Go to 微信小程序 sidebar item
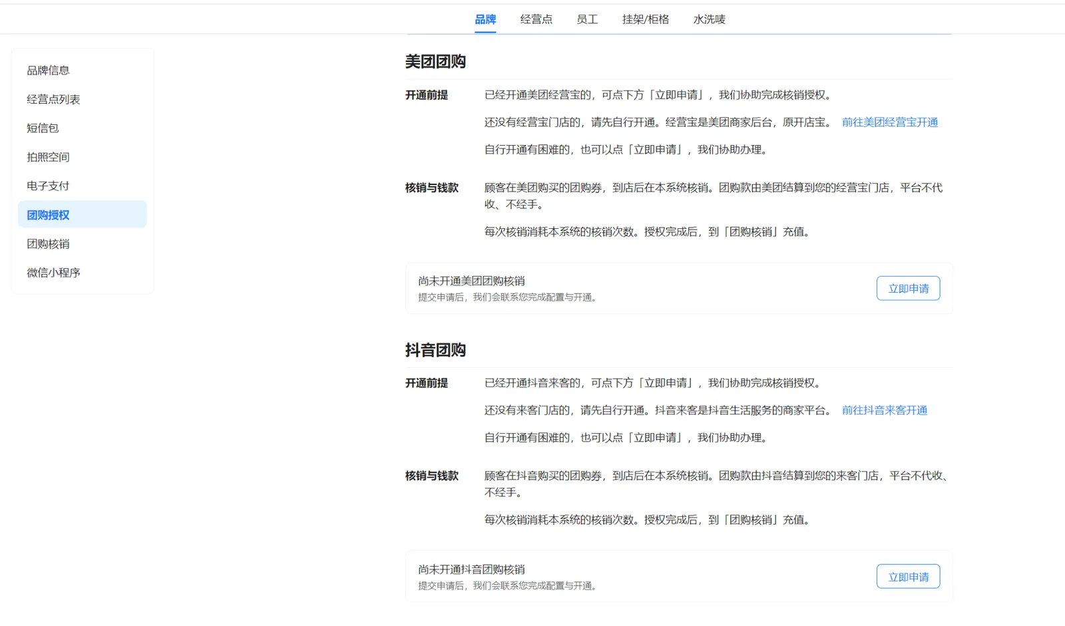Screen dimensions: 1065x626 coord(83,272)
